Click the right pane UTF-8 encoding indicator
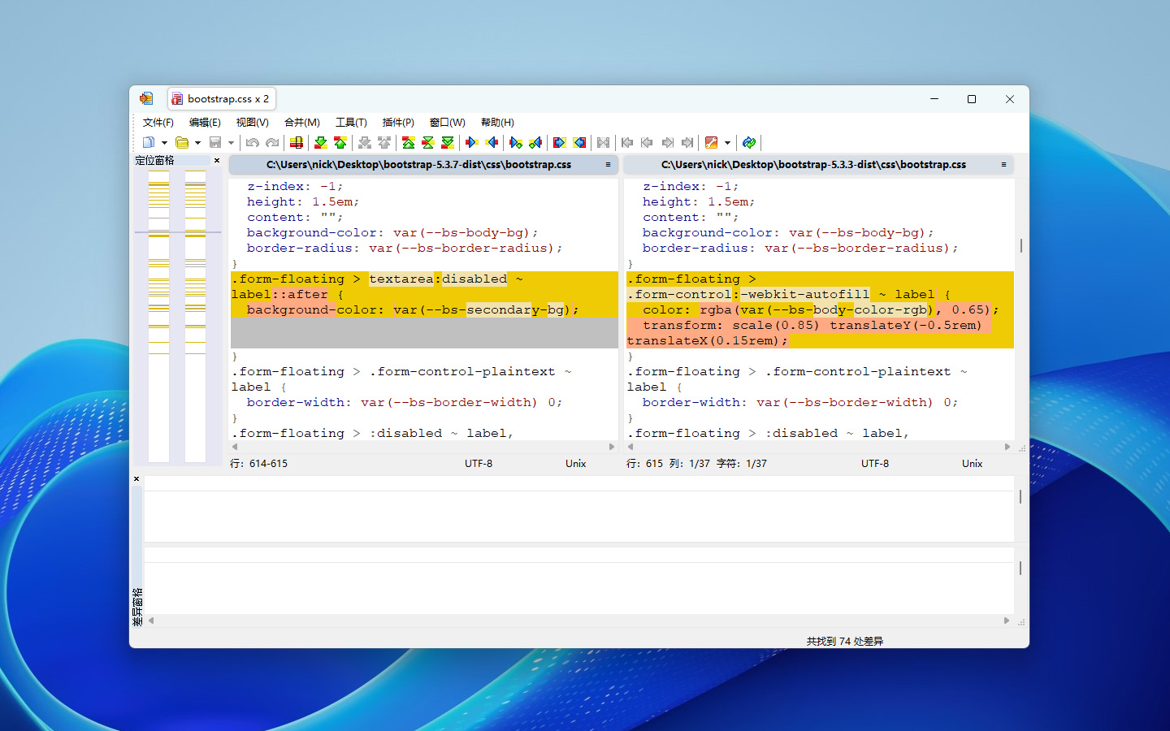Screen dimensions: 1170x731 875,464
